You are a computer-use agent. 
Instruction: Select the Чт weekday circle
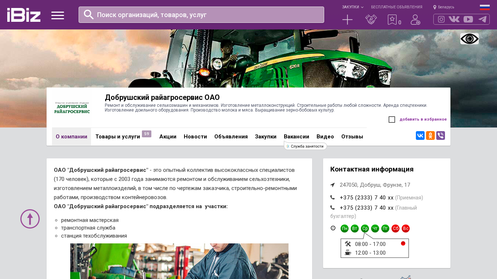coord(375,229)
